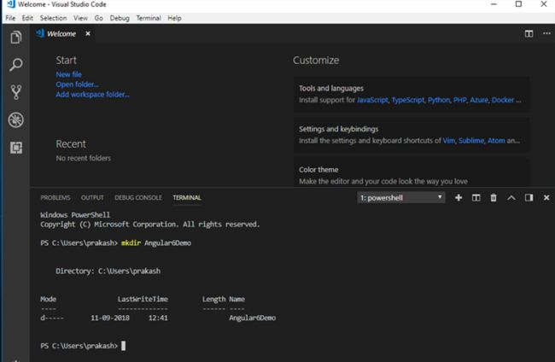Click the VS Code logo in title bar
The height and width of the screenshot is (362, 555).
(10, 4)
